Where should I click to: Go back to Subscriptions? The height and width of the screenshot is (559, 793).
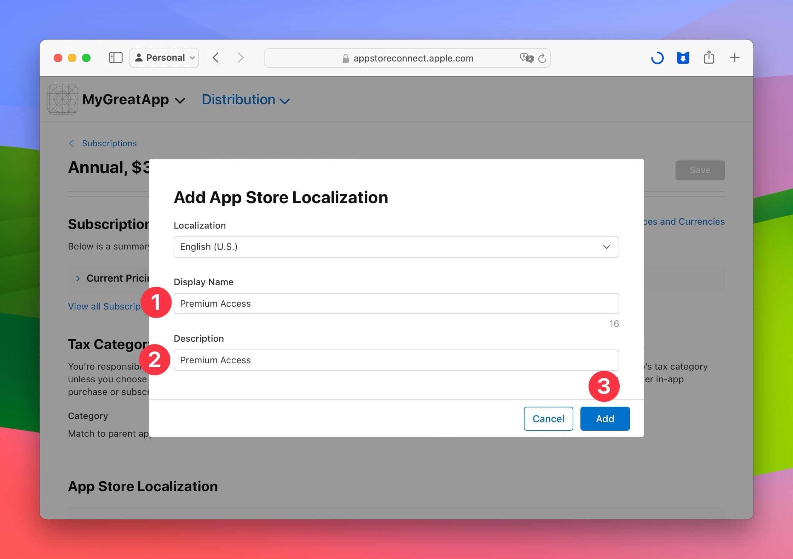pos(103,143)
